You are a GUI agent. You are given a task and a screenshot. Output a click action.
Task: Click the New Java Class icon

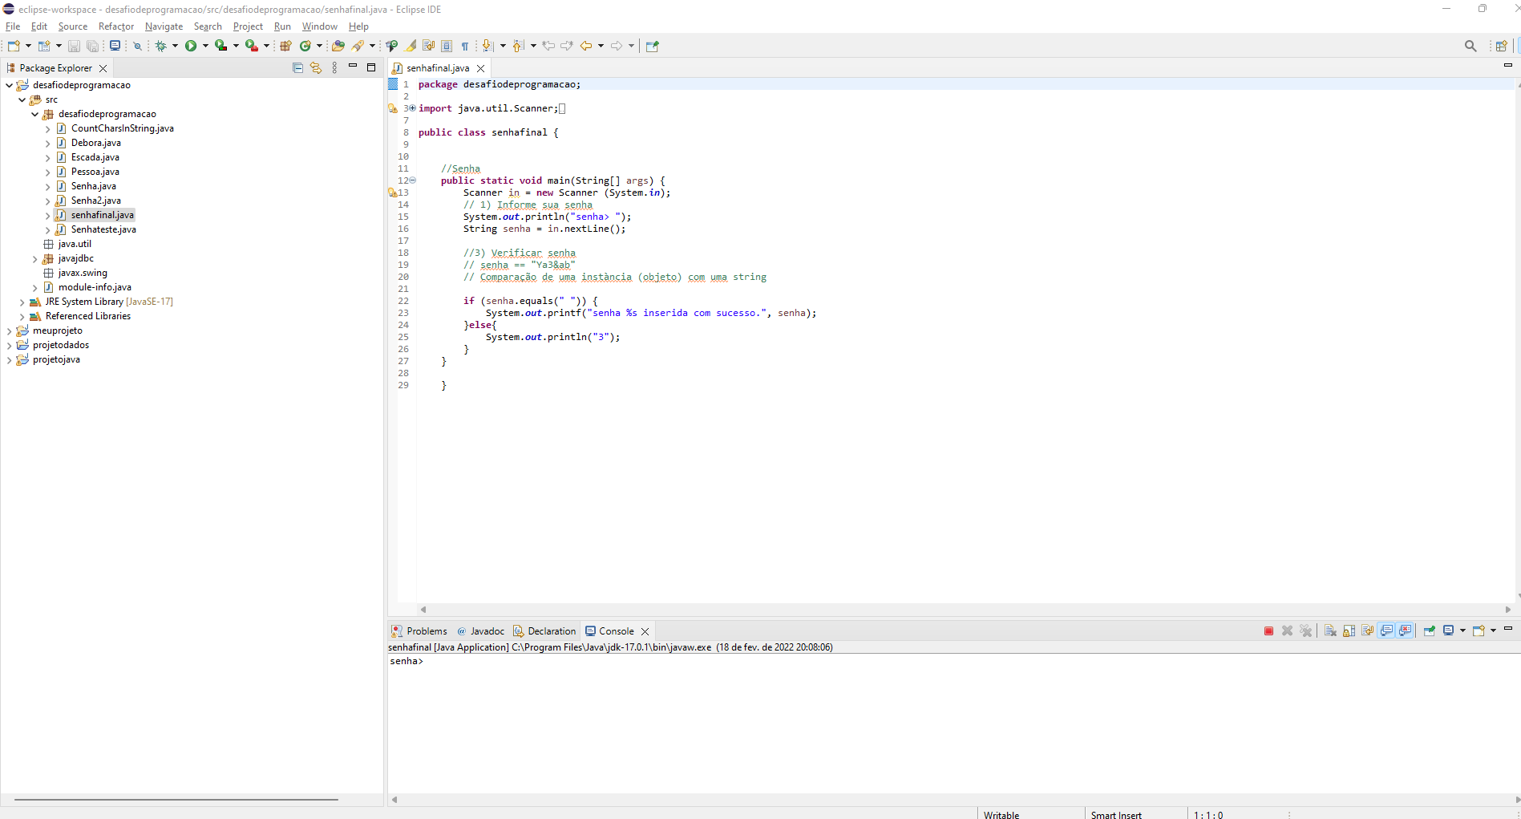pyautogui.click(x=305, y=46)
